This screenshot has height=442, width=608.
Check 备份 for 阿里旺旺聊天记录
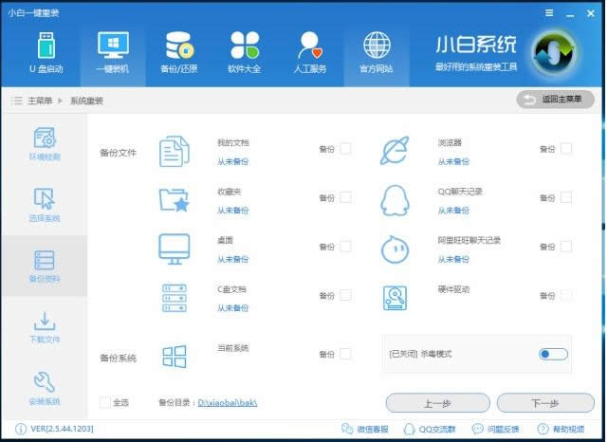pos(566,247)
